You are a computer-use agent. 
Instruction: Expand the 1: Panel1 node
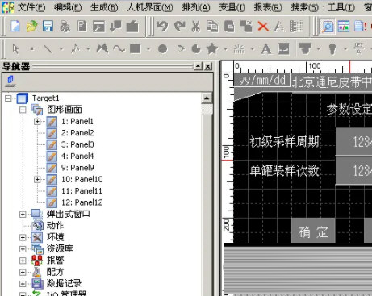coord(37,121)
